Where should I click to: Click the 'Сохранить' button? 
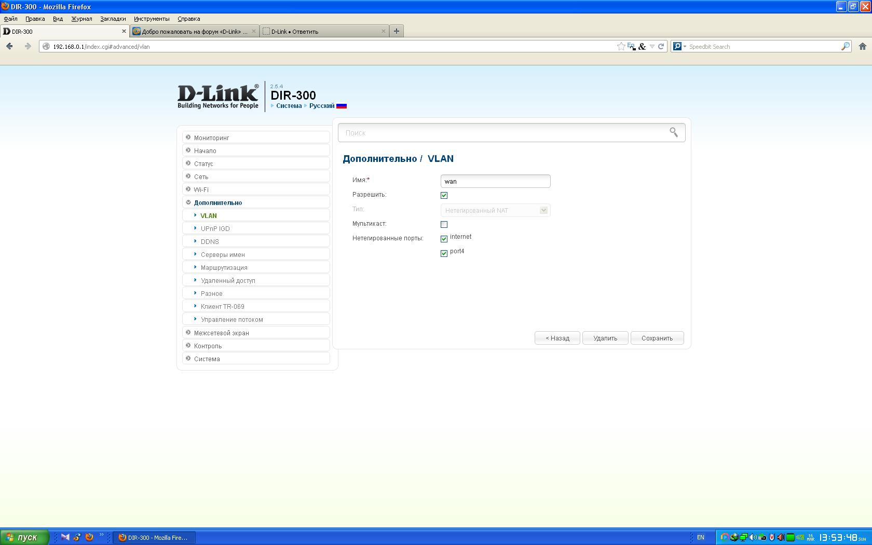click(657, 338)
